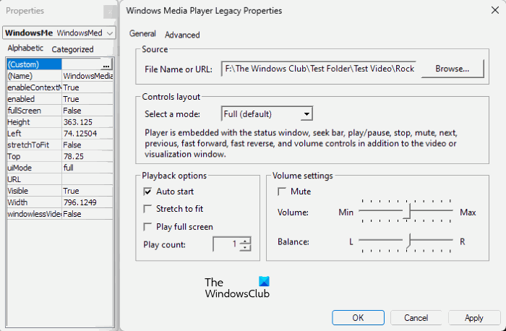Click the Visible True value
This screenshot has width=506, height=331.
coord(87,191)
